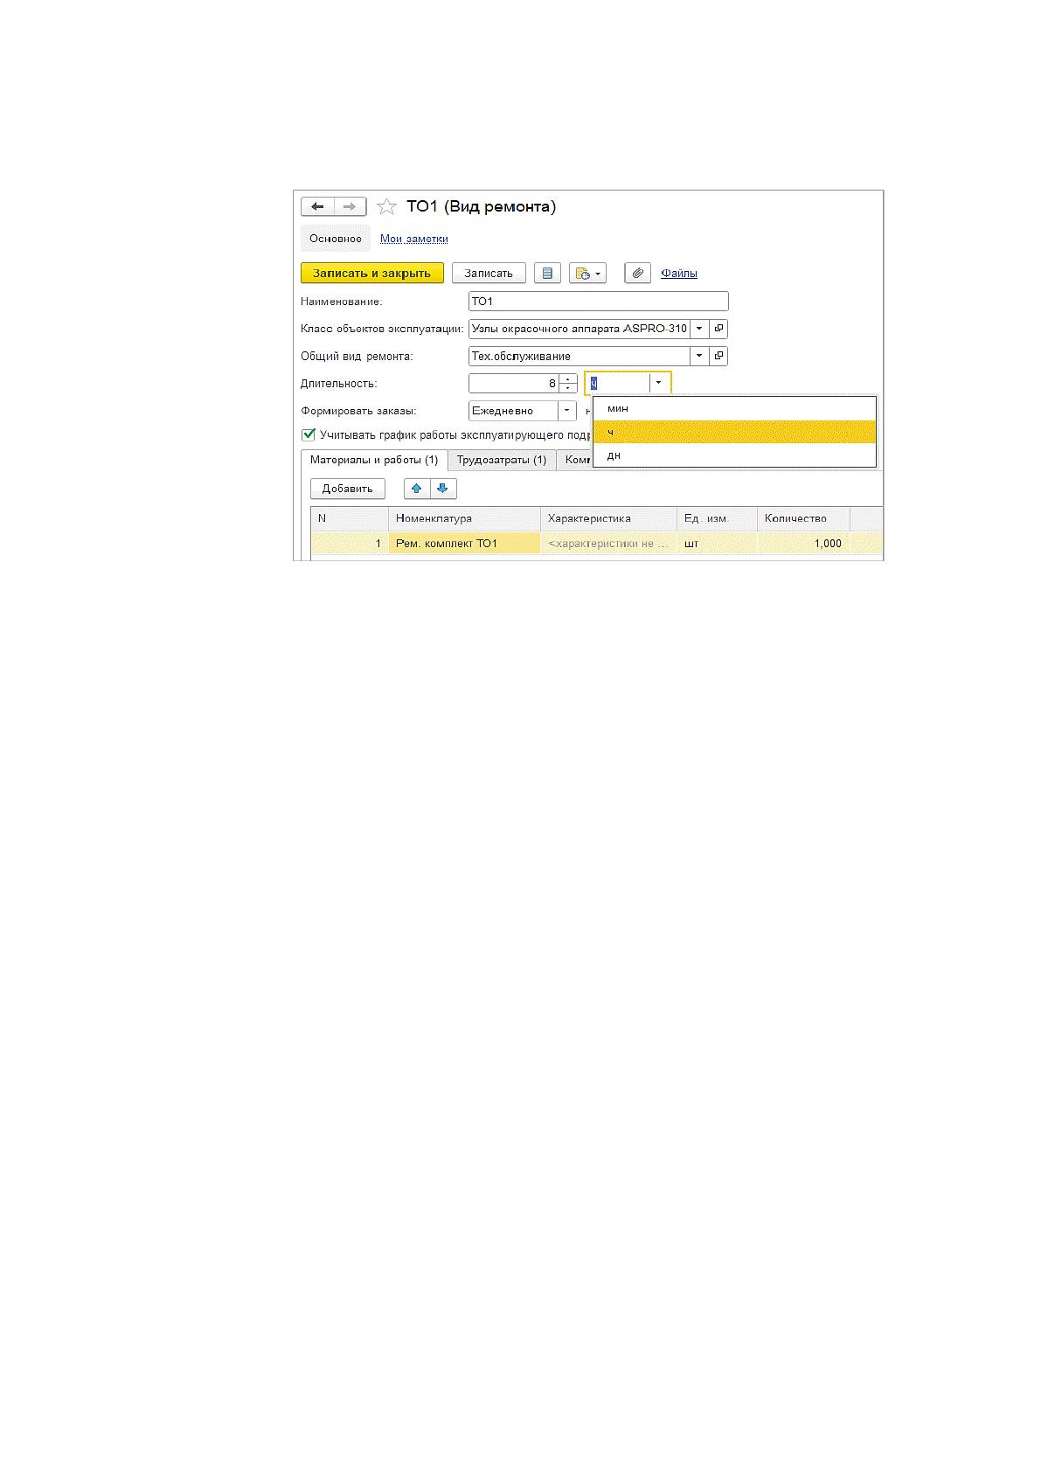Move the row up with the blue arrow

[417, 489]
